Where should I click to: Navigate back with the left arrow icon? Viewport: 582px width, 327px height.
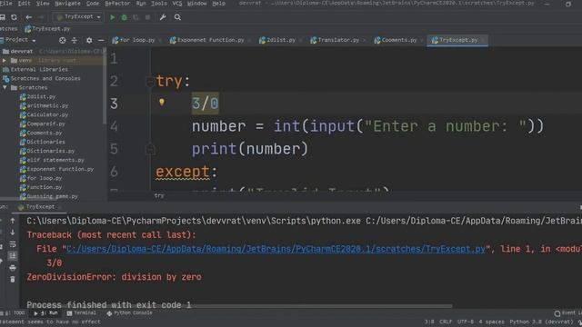(x=28, y=17)
